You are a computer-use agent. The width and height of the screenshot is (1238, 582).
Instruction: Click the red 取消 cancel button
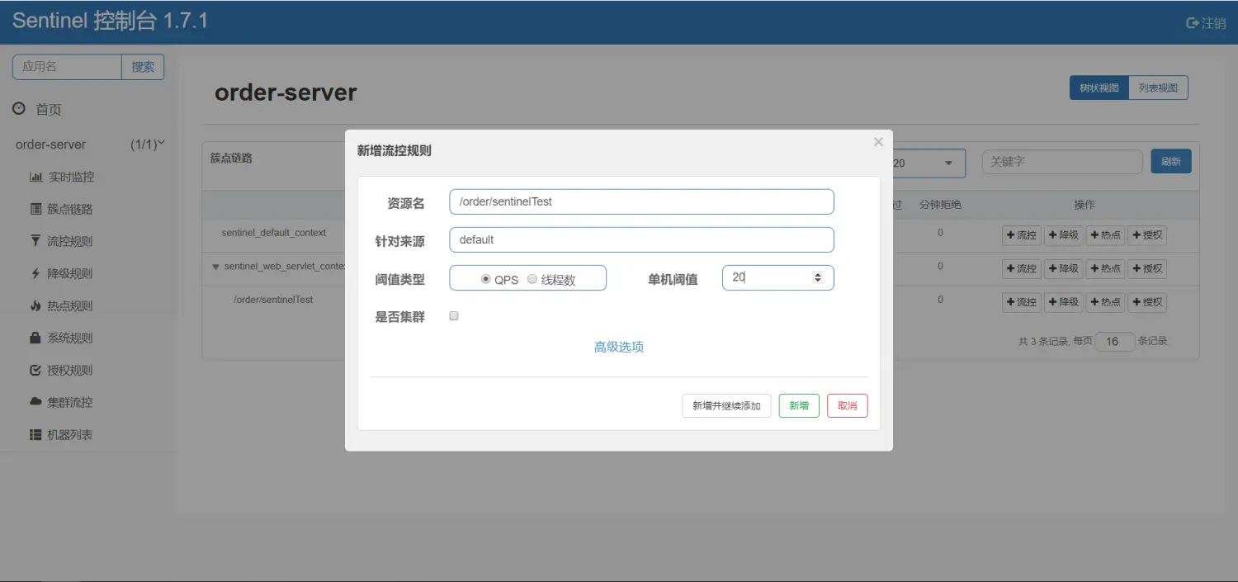[848, 405]
